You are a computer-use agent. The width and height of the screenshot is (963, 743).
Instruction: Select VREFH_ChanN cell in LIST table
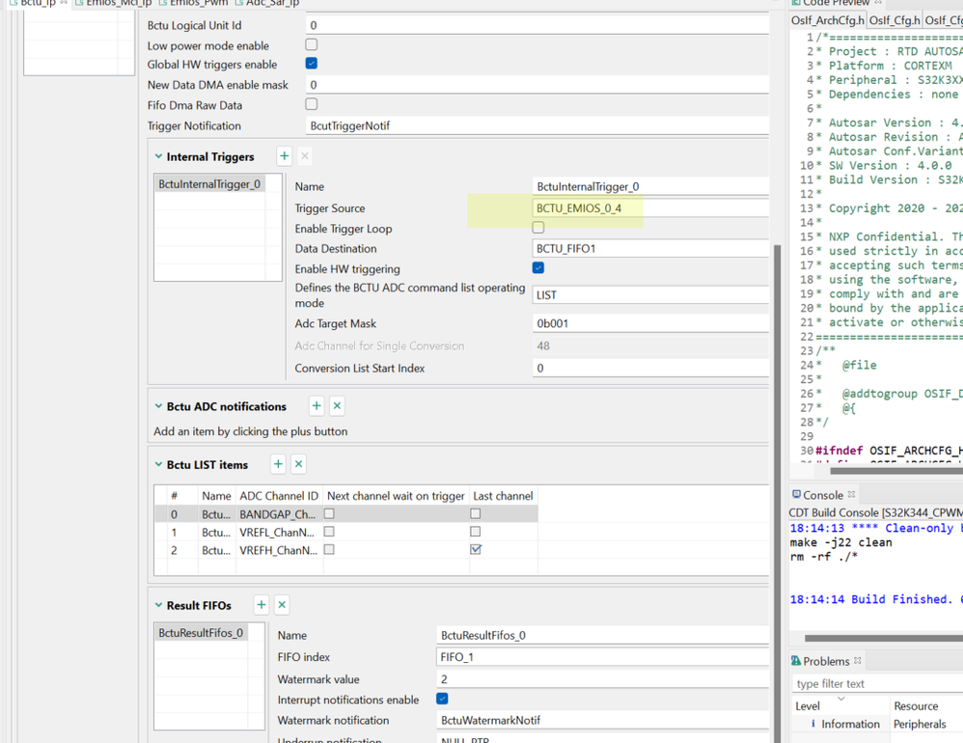tap(279, 550)
